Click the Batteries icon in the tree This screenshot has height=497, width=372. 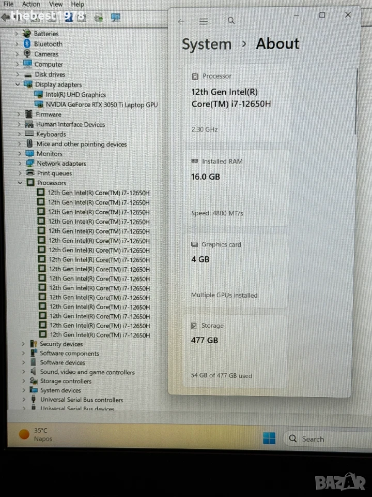pyautogui.click(x=27, y=33)
